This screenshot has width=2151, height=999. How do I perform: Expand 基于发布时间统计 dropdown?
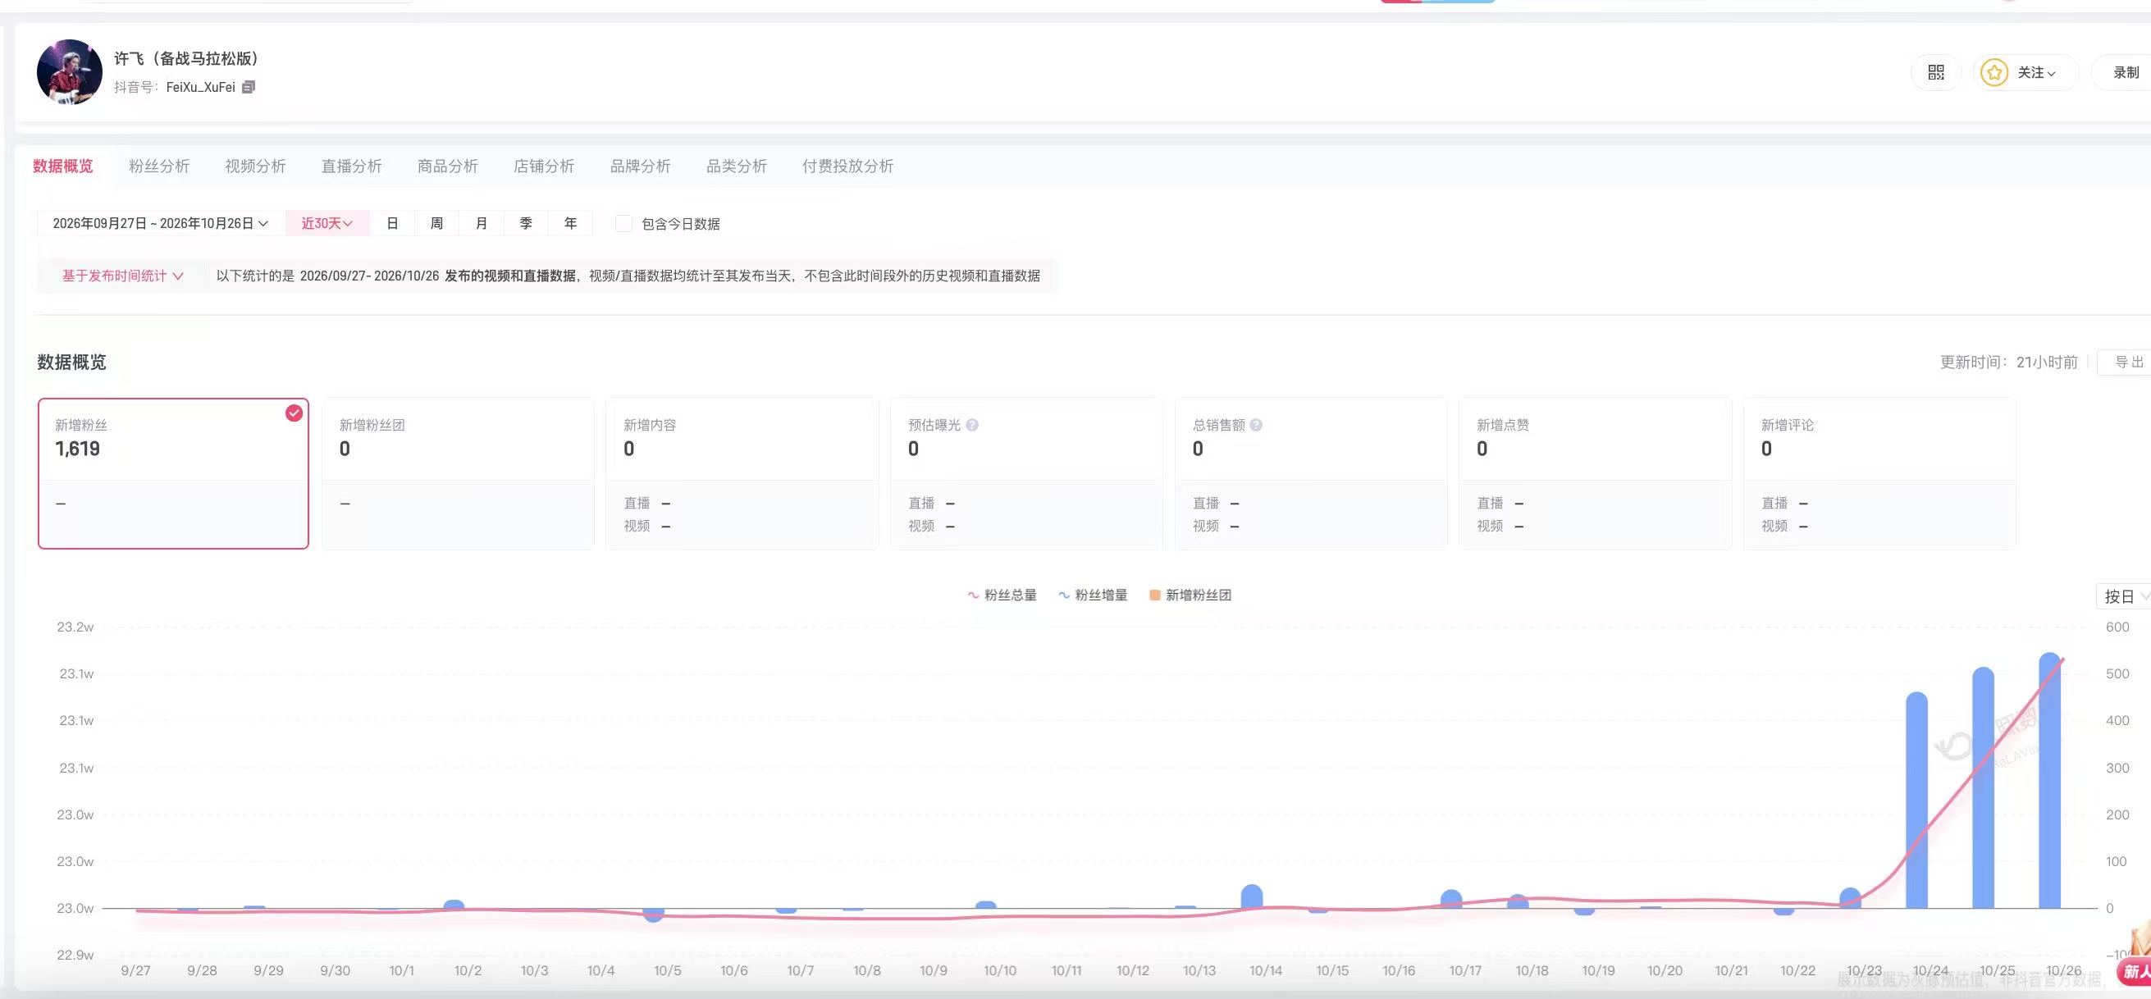(122, 276)
